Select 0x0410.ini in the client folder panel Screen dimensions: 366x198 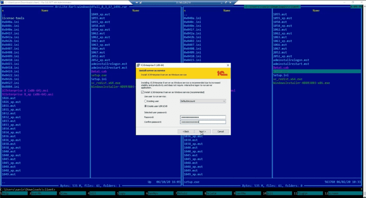pos(192,56)
